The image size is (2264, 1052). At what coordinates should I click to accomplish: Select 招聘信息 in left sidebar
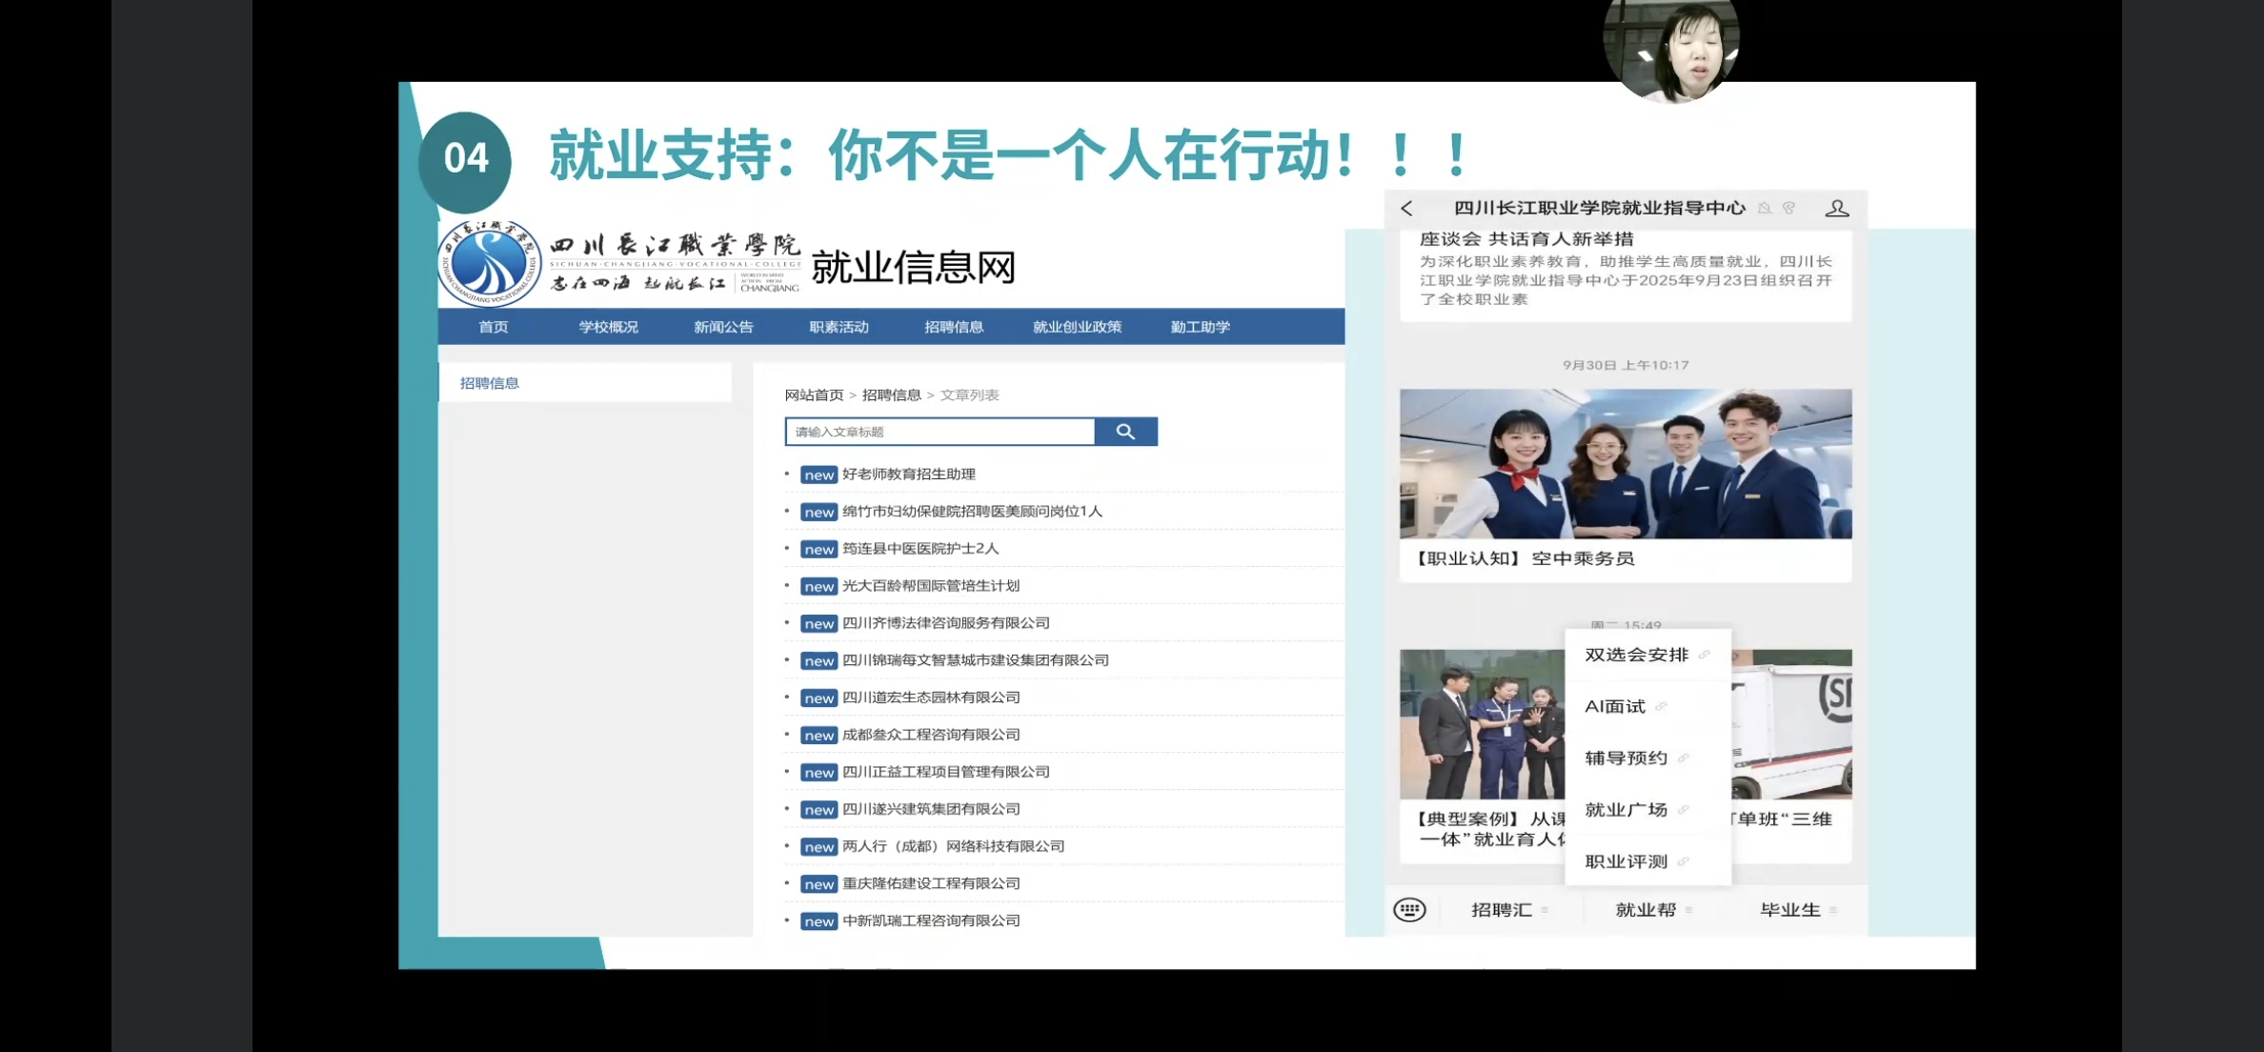(490, 383)
